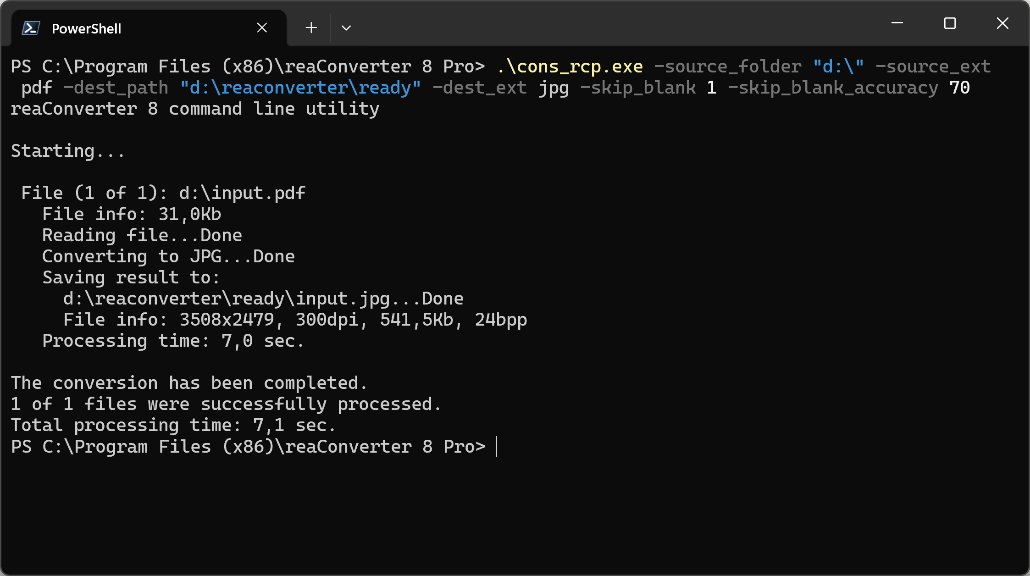The width and height of the screenshot is (1030, 576).
Task: Click the .\cons_rcp.exe command text
Action: pos(570,66)
